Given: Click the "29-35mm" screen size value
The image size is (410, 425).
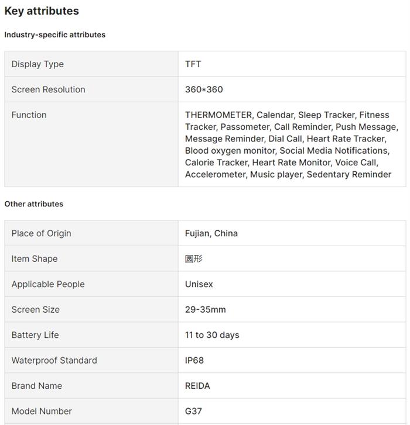Looking at the screenshot, I should [x=206, y=310].
